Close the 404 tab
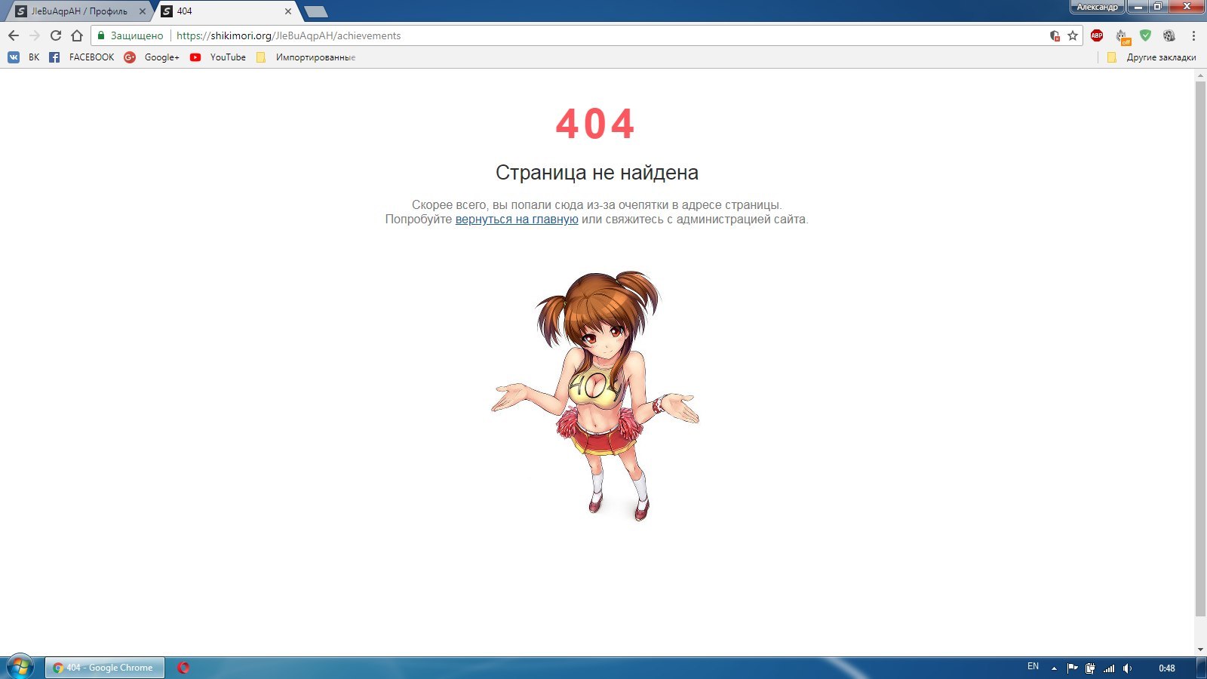1207x679 pixels. [288, 11]
